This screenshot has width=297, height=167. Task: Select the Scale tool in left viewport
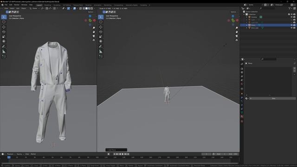(x=4, y=37)
